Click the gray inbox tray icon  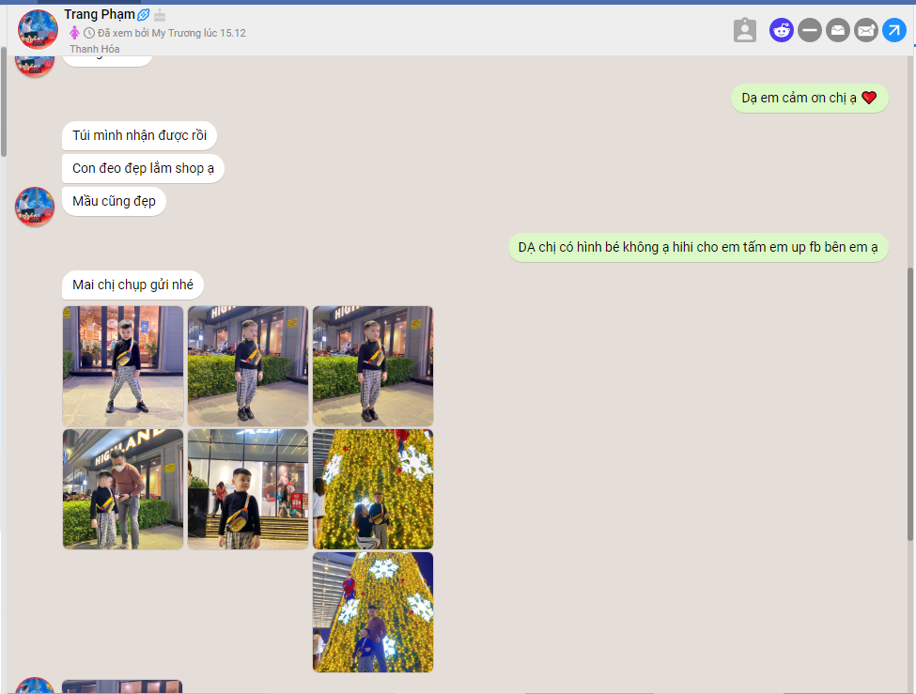pos(838,30)
